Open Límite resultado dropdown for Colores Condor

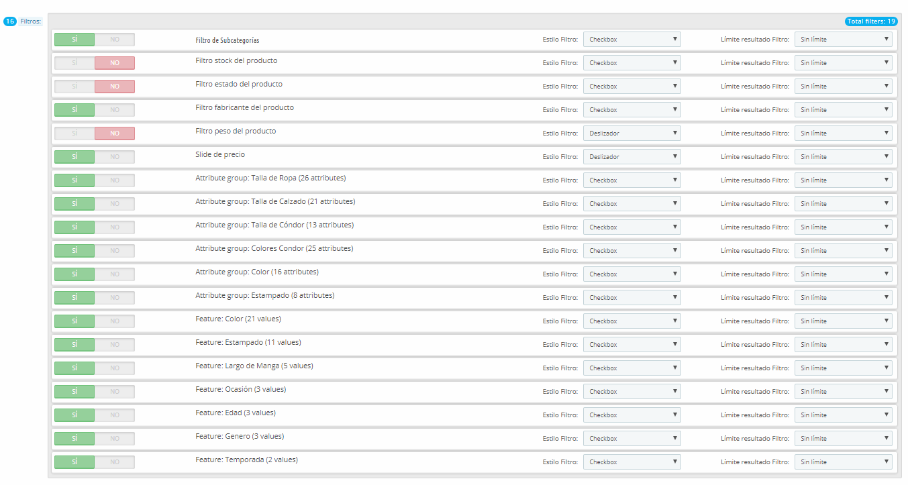843,251
